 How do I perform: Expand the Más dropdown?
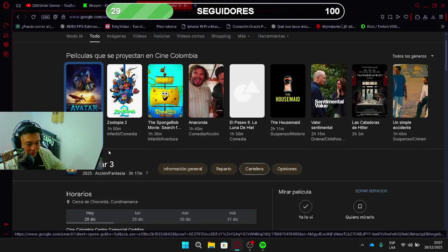(x=244, y=36)
